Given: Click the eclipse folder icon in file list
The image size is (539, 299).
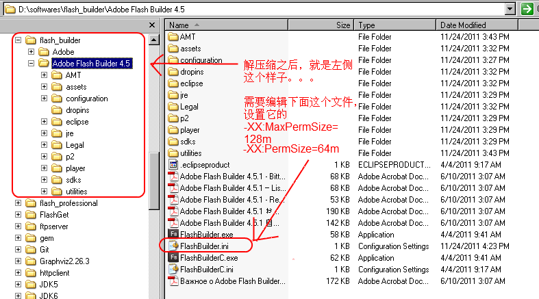Looking at the screenshot, I should [173, 83].
